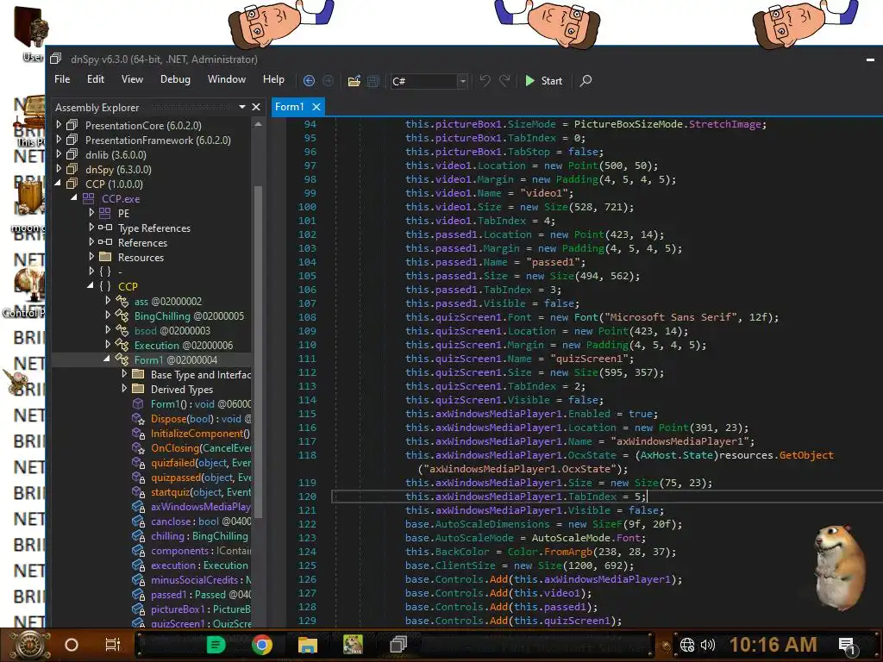Viewport: 883px width, 662px height.
Task: Expand the Resources folder node
Action: pyautogui.click(x=91, y=257)
